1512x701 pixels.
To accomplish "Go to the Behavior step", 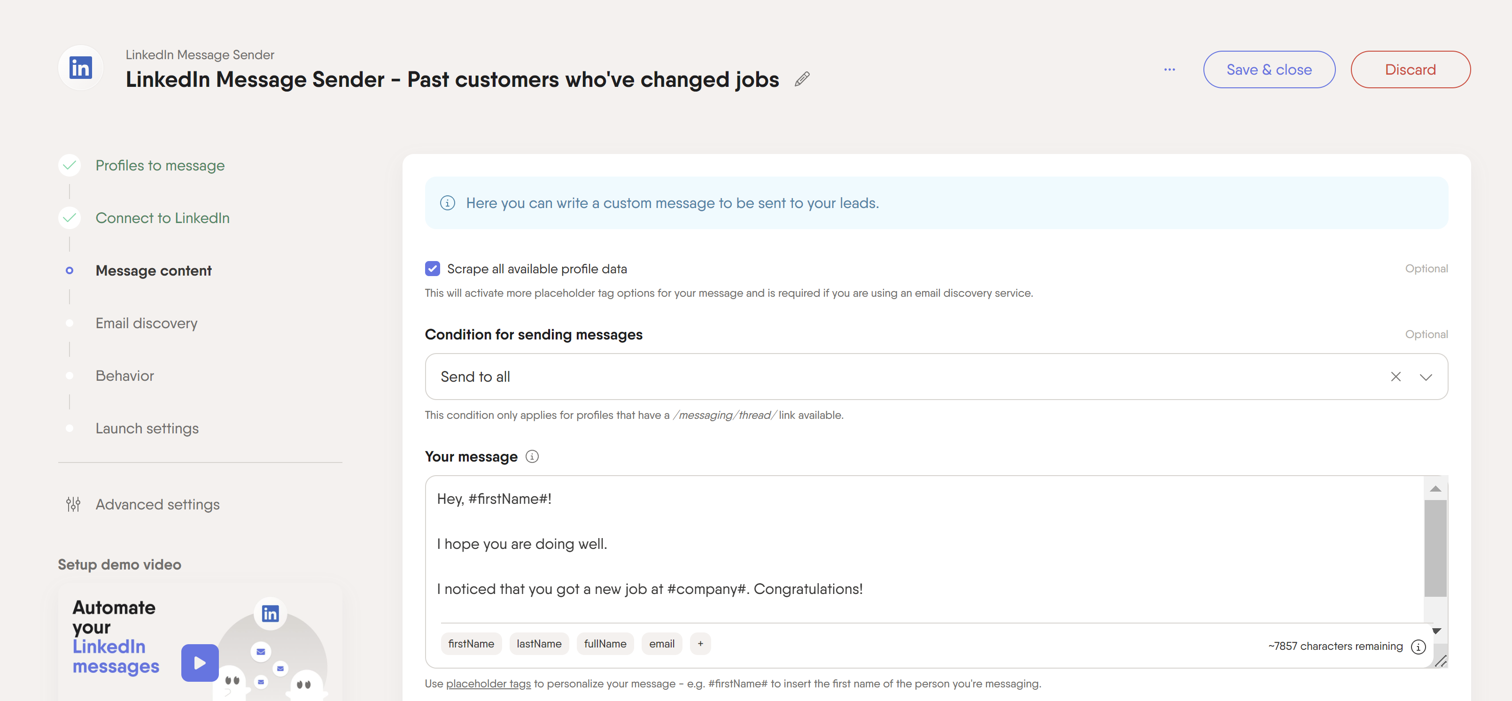I will point(124,376).
